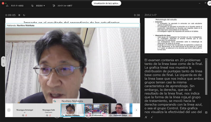The height and width of the screenshot is (122, 211).
Task: Click Nicaragua Armengol's headset icon
Action: [x=23, y=115]
